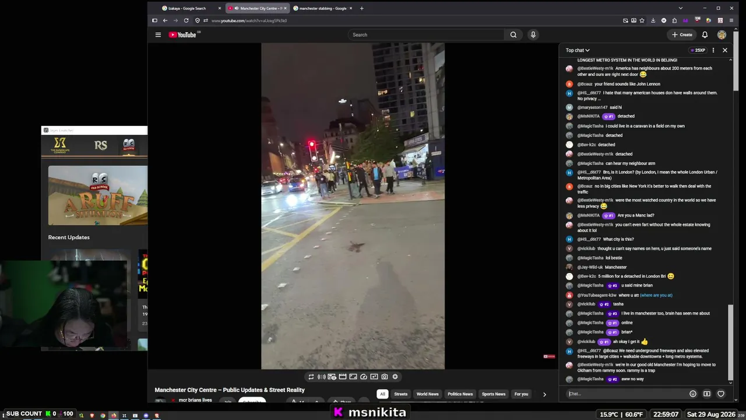Image resolution: width=746 pixels, height=420 pixels.
Task: Select the All category chip
Action: click(x=382, y=394)
